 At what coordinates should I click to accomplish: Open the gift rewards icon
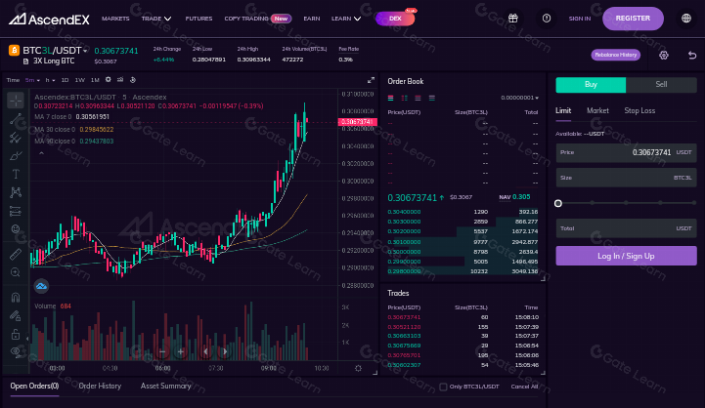click(x=513, y=19)
